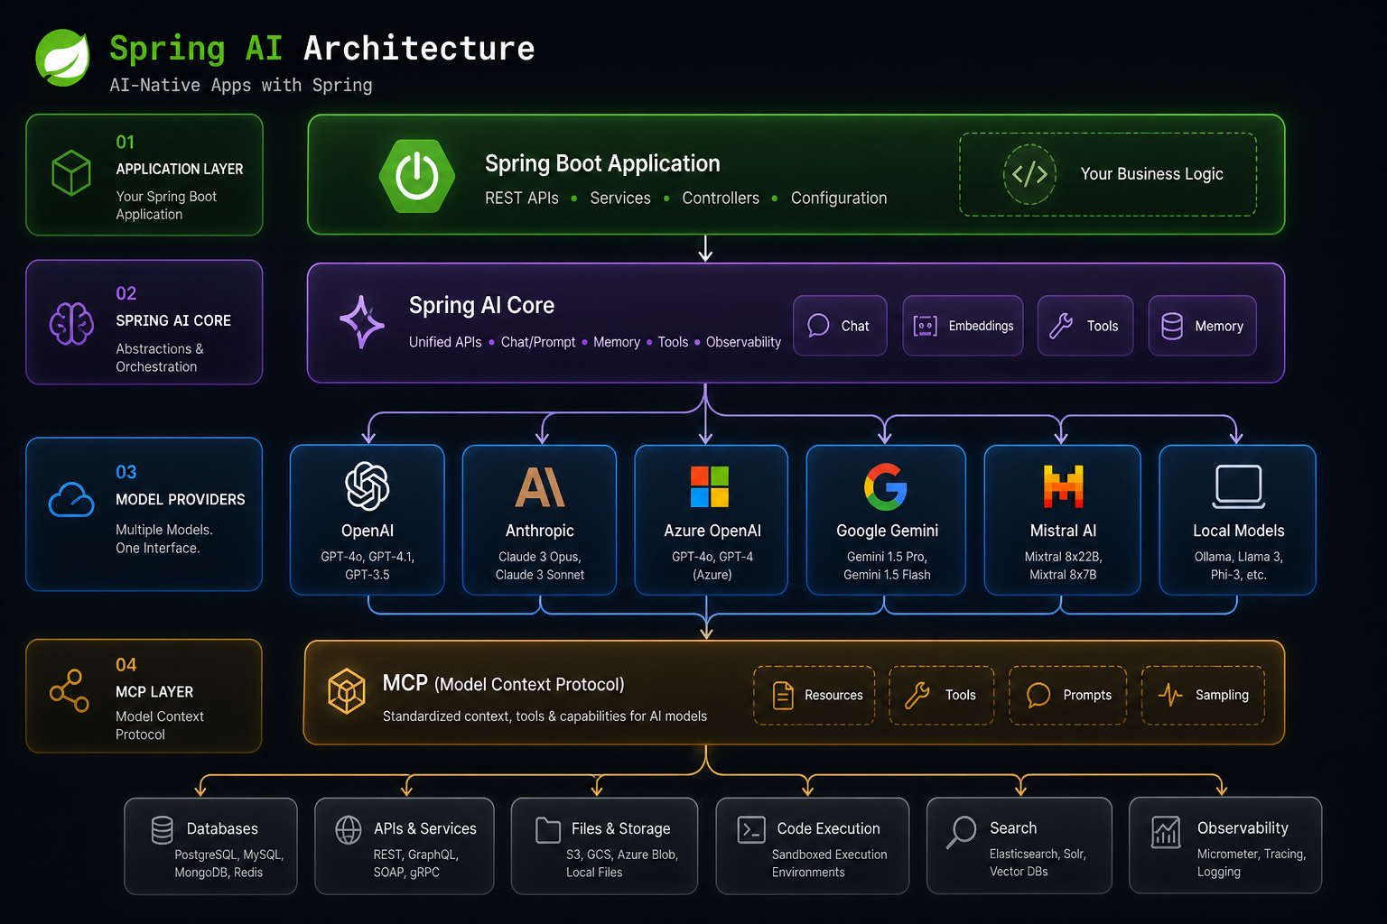Viewport: 1387px width, 924px height.
Task: Click the 'MODEL PROVIDERS' label
Action: 181,499
